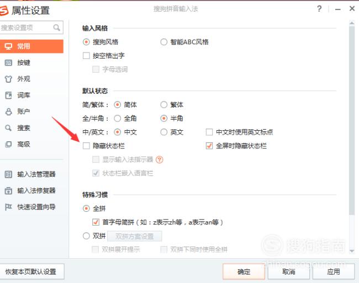This screenshot has width=359, height=283.
Task: Select 中文 as default language
Action: [x=117, y=132]
